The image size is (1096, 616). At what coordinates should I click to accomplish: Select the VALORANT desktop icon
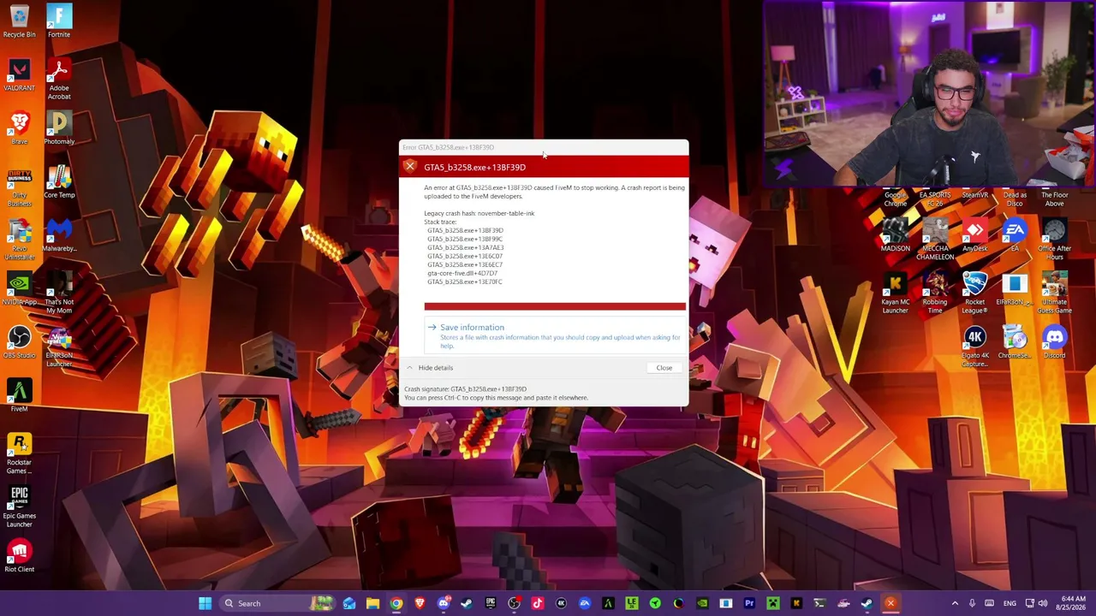(x=19, y=75)
